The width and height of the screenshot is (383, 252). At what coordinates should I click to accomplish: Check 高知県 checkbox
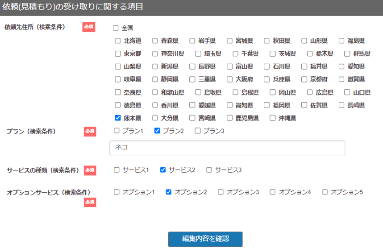click(229, 105)
